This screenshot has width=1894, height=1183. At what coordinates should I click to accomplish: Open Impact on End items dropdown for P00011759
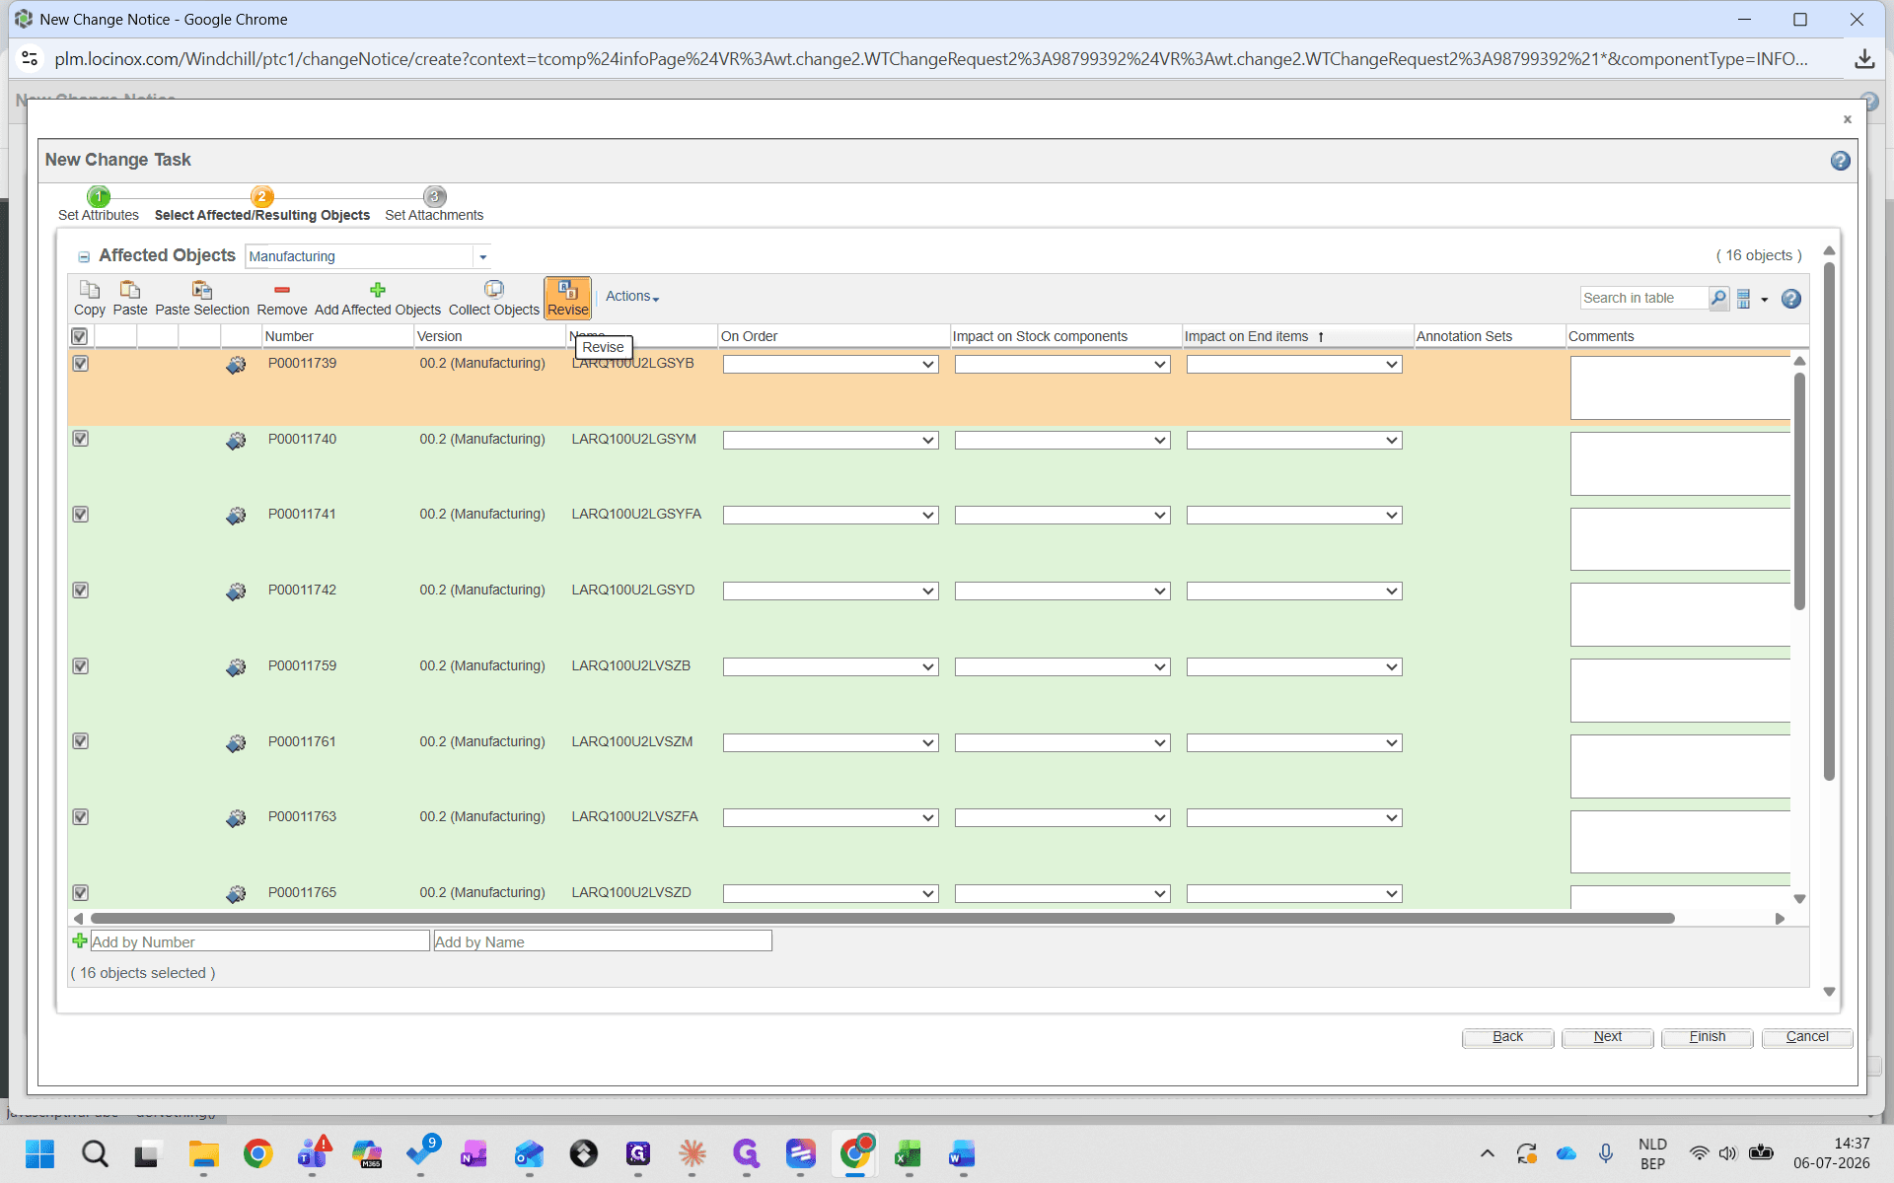point(1293,667)
